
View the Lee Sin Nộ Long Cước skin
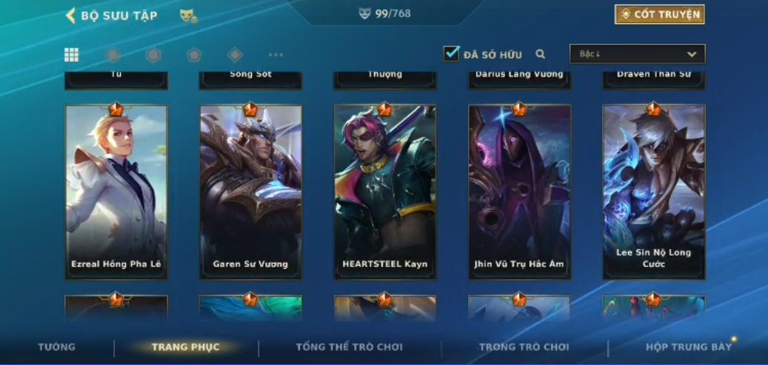coord(654,192)
